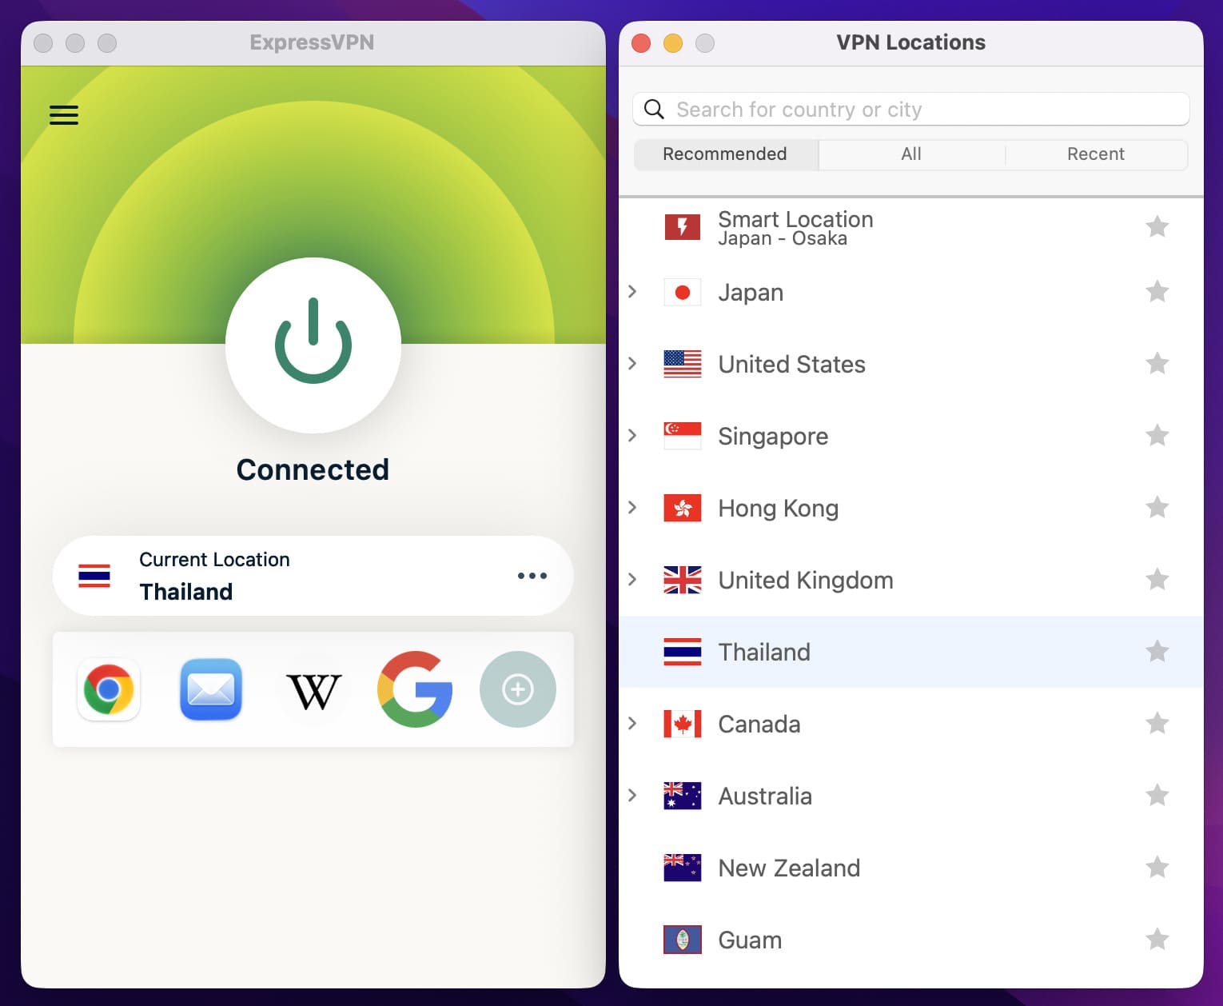Click the search magnifier icon
Viewport: 1223px width, 1006px height.
click(654, 109)
